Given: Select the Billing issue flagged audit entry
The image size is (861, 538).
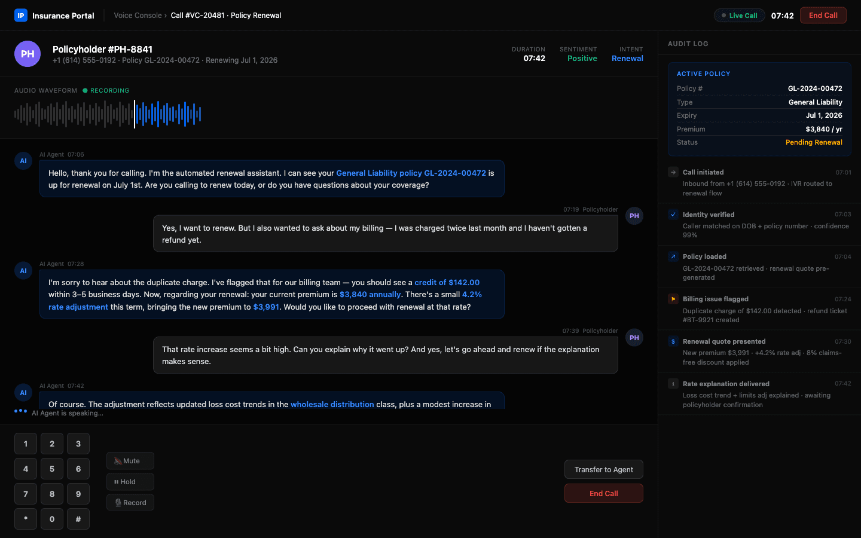Looking at the screenshot, I should point(759,309).
